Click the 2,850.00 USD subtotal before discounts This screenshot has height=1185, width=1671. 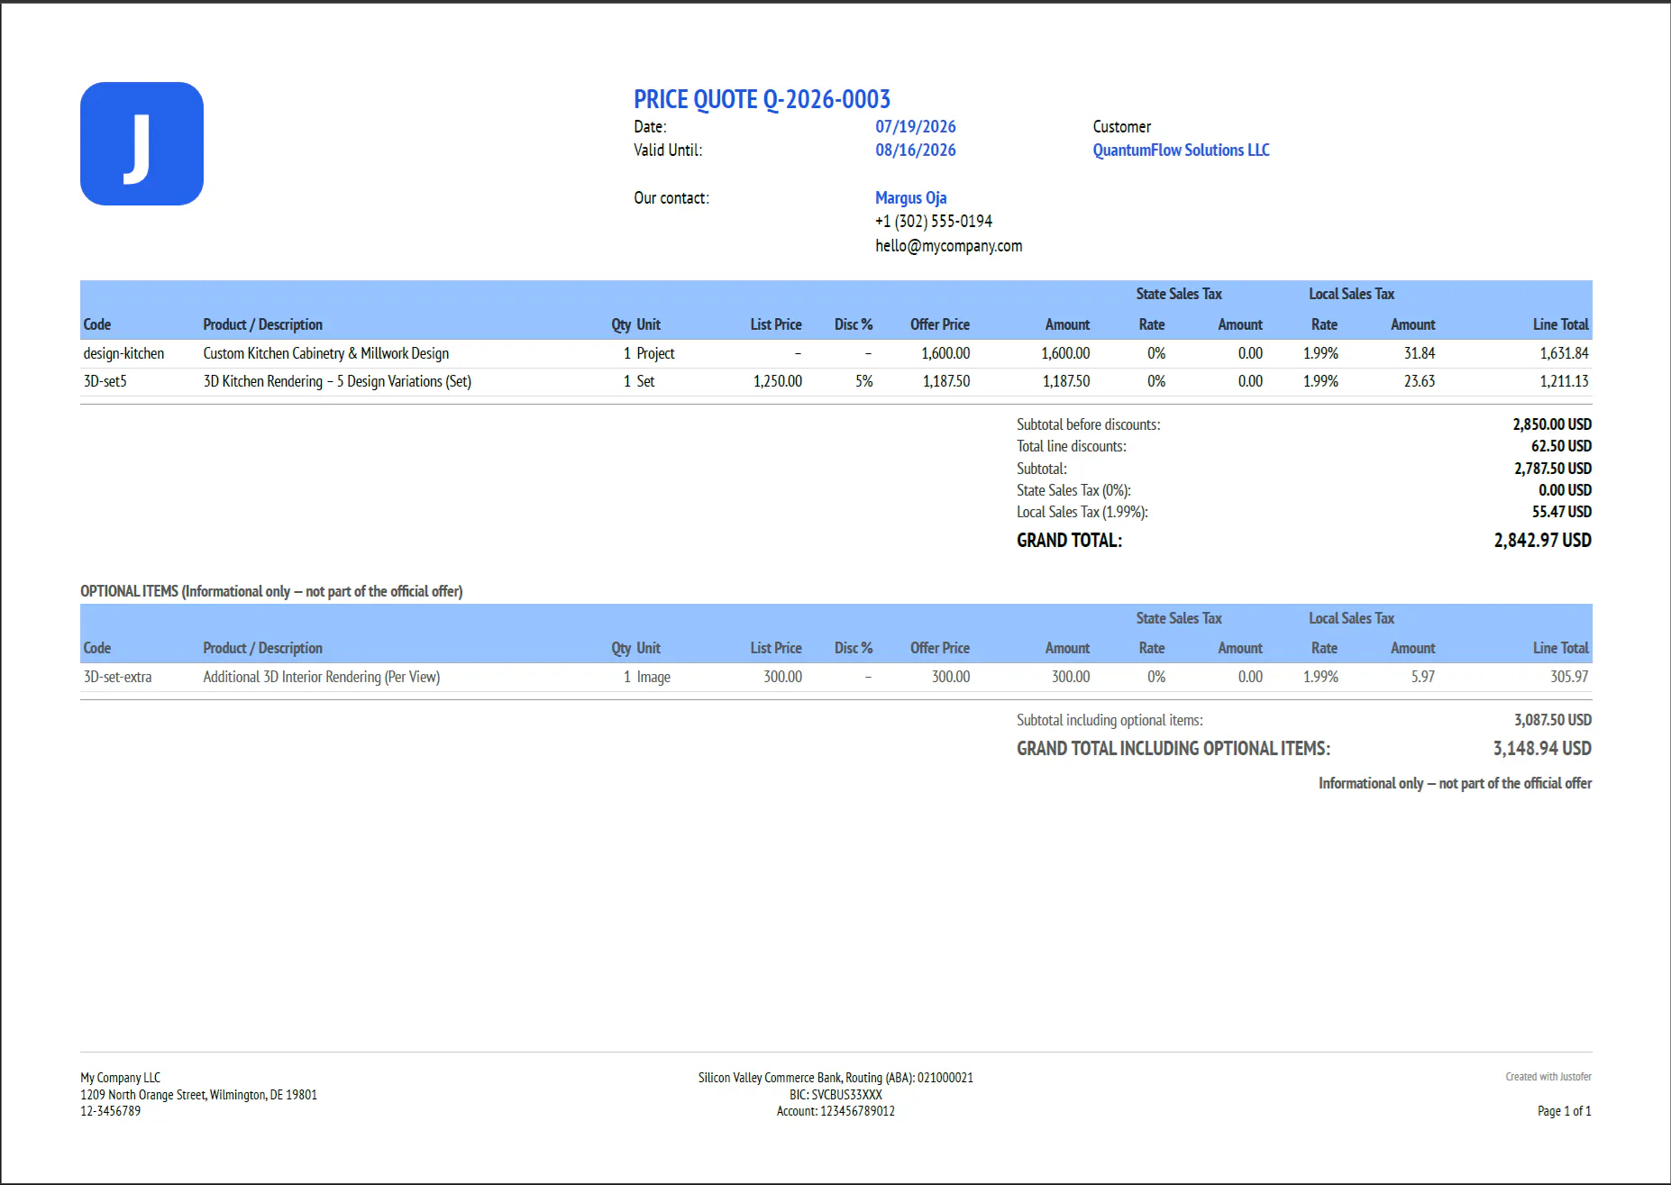click(x=1551, y=424)
